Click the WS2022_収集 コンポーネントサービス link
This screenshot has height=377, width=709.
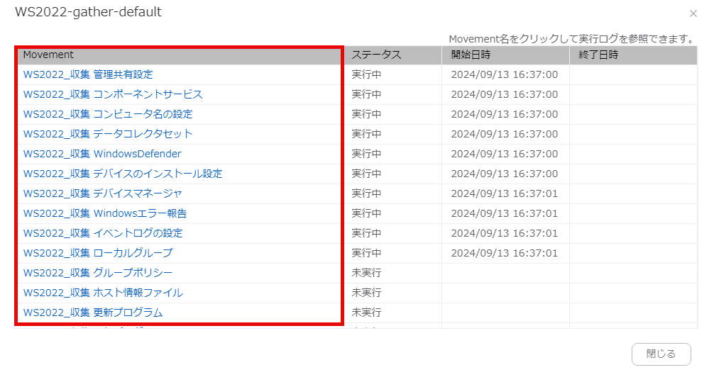click(113, 94)
